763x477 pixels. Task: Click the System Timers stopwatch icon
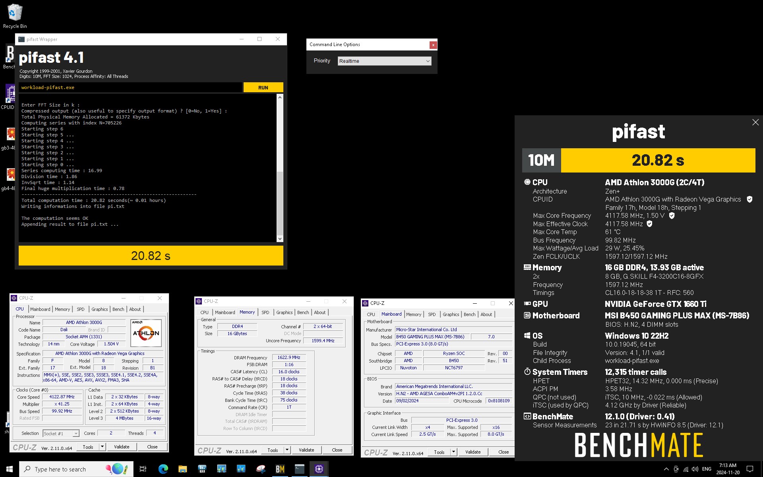coord(527,372)
